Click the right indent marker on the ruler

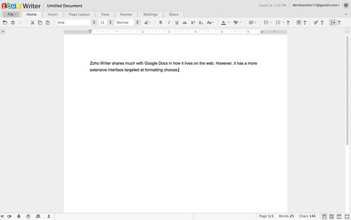point(261,32)
